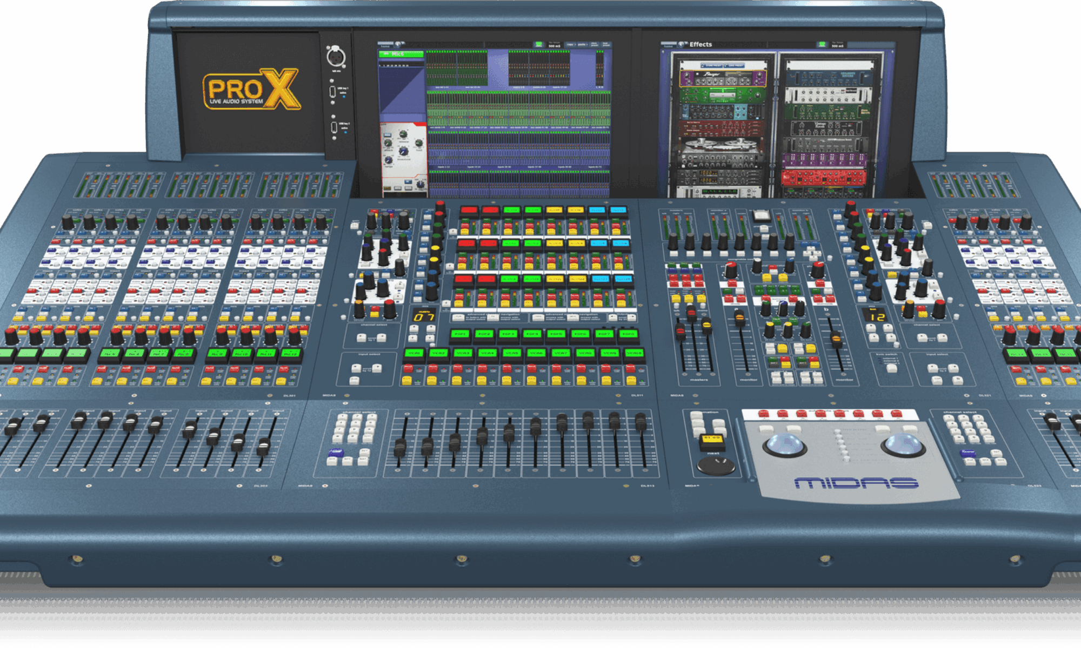Mute the VCA1 group with its red button

pyautogui.click(x=408, y=369)
